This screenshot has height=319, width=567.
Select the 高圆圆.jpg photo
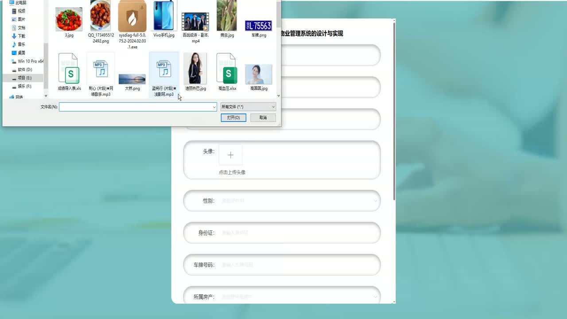point(258,74)
